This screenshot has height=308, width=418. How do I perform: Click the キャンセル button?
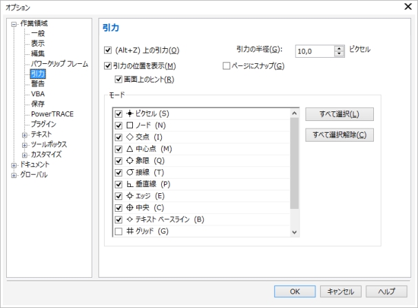click(x=341, y=291)
